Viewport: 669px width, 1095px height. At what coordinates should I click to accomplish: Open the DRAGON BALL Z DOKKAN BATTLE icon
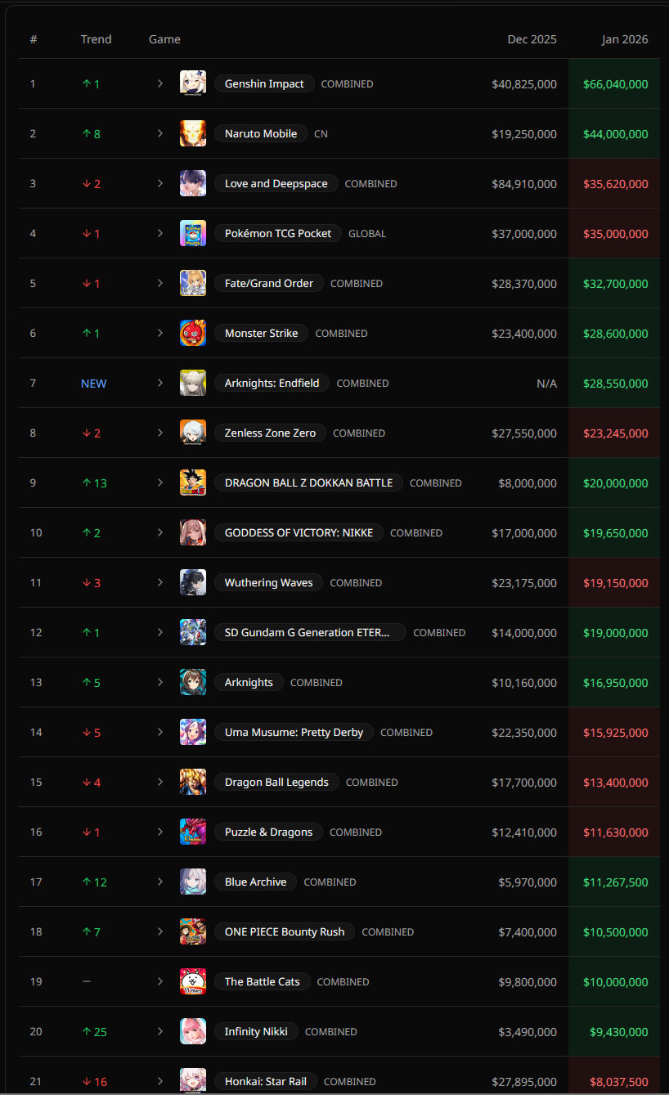click(193, 482)
